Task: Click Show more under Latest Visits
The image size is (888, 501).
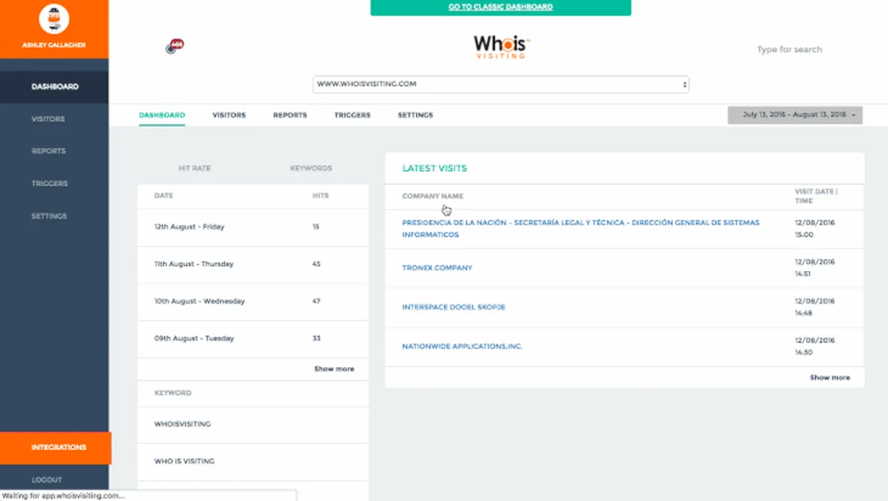Action: 830,377
